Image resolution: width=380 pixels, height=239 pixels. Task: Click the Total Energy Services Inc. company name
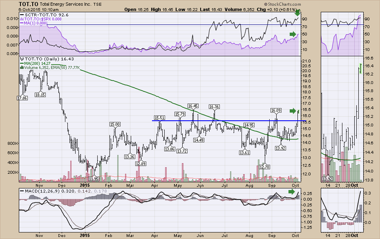click(x=66, y=4)
